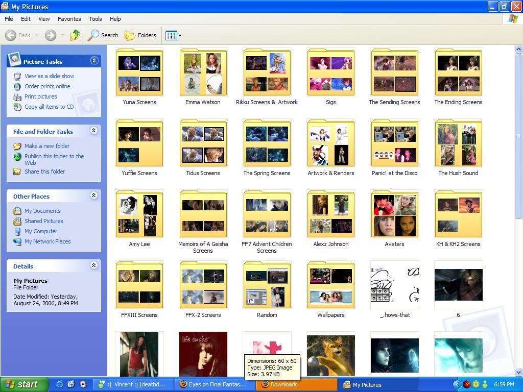Click the Forward navigation arrow
523x392 pixels.
51,35
